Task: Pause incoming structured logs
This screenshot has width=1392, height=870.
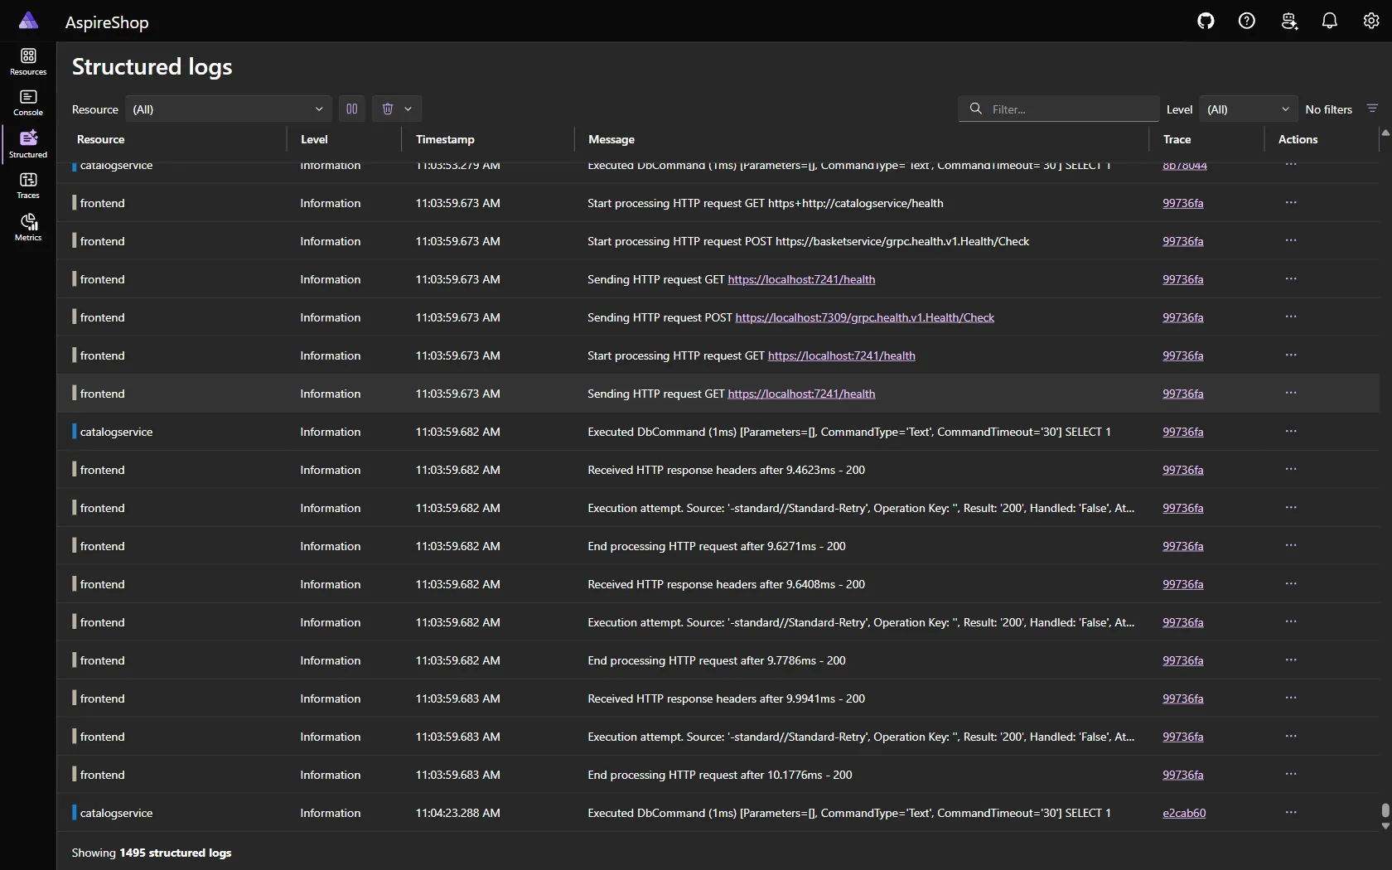Action: (x=352, y=109)
